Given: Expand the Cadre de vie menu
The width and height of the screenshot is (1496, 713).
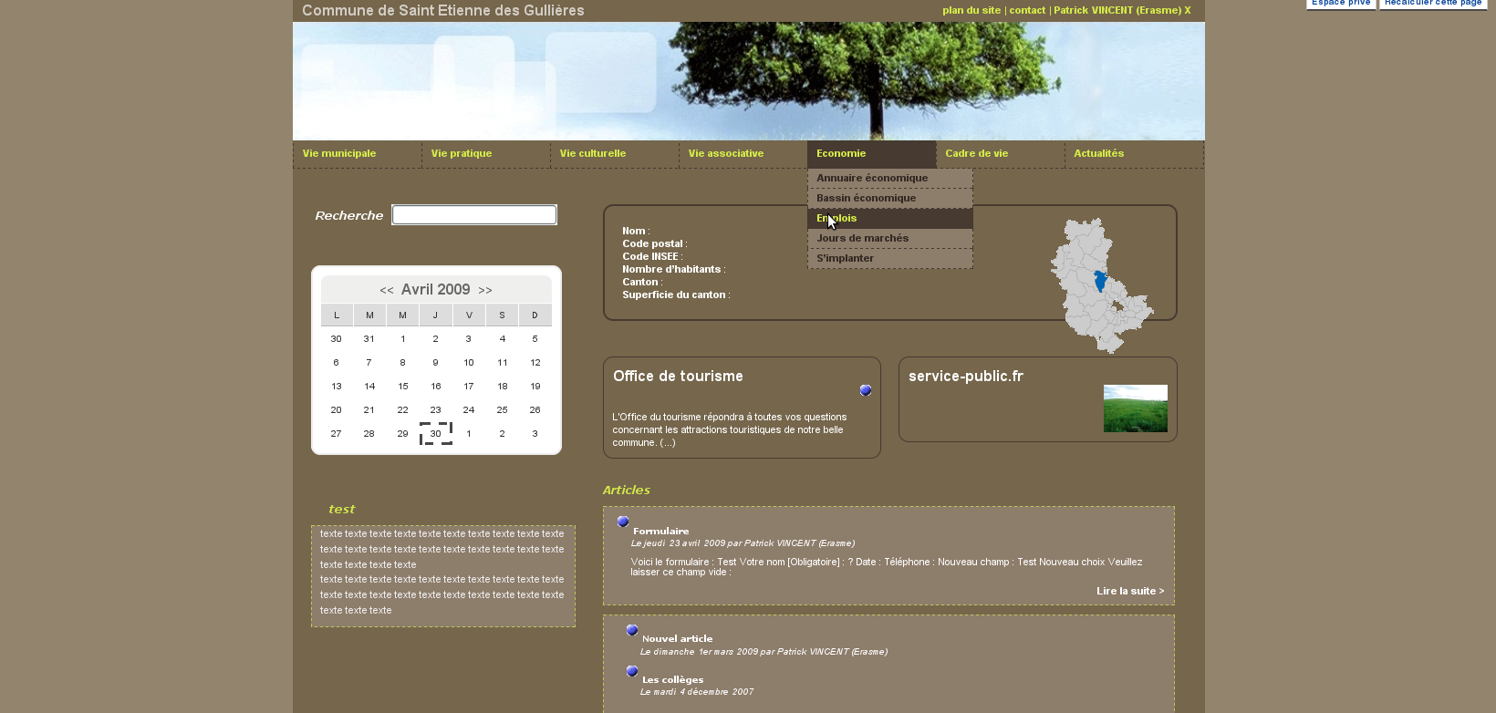Looking at the screenshot, I should click(976, 154).
